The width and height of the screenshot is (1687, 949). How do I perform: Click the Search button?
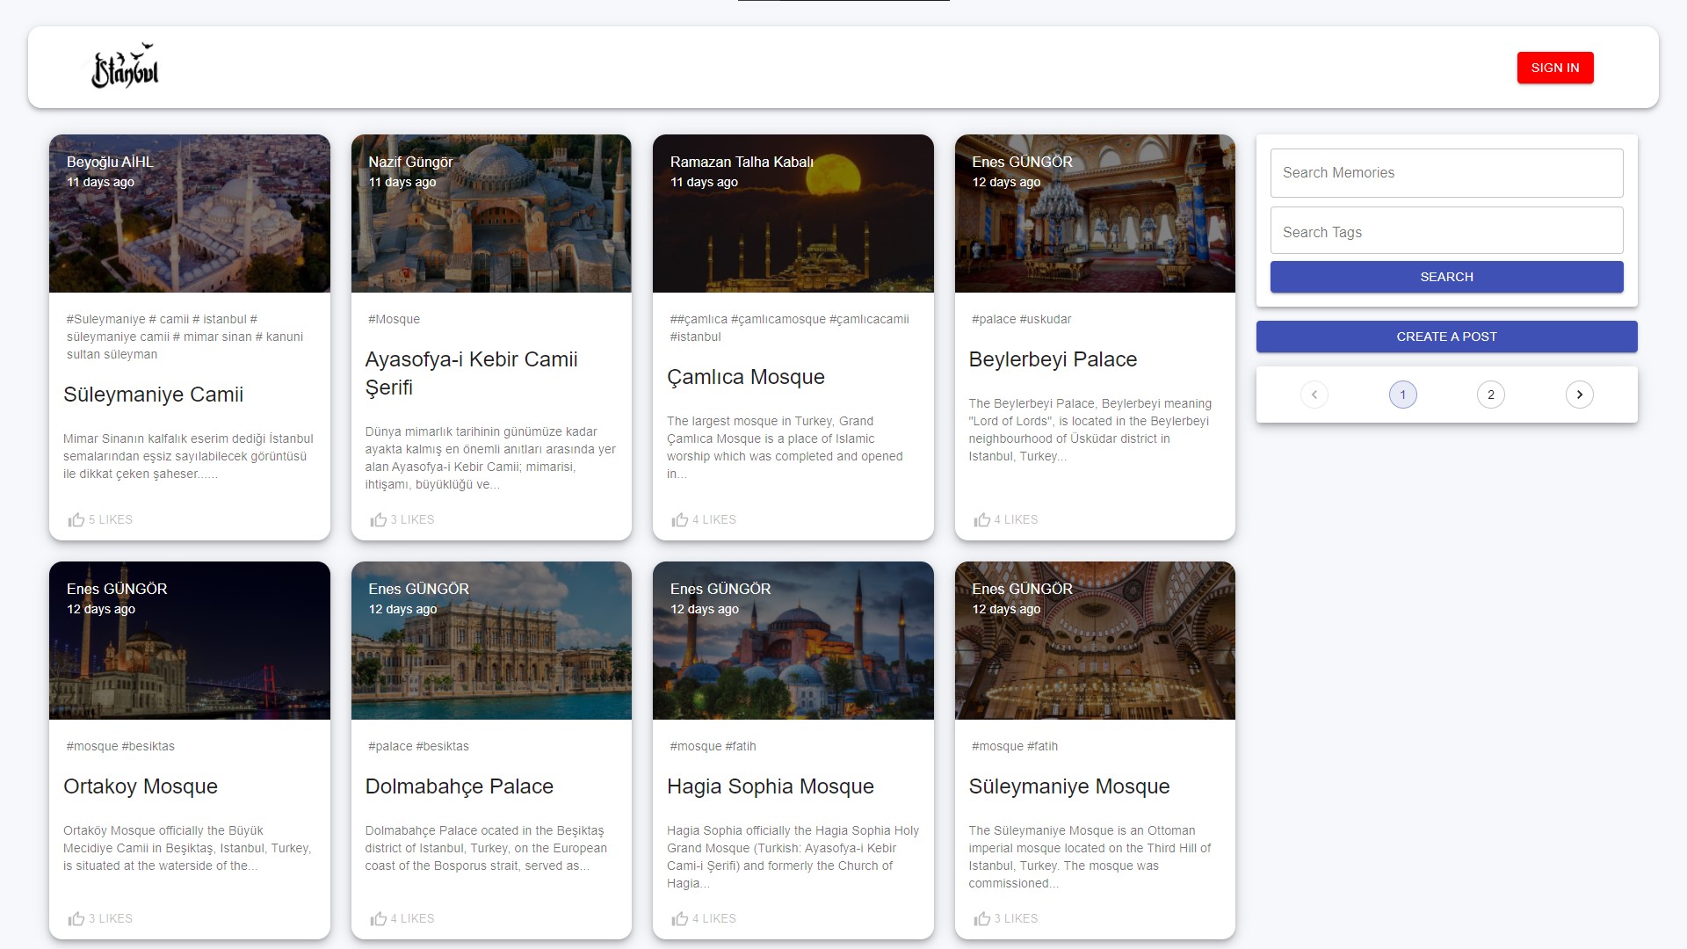[x=1446, y=277]
